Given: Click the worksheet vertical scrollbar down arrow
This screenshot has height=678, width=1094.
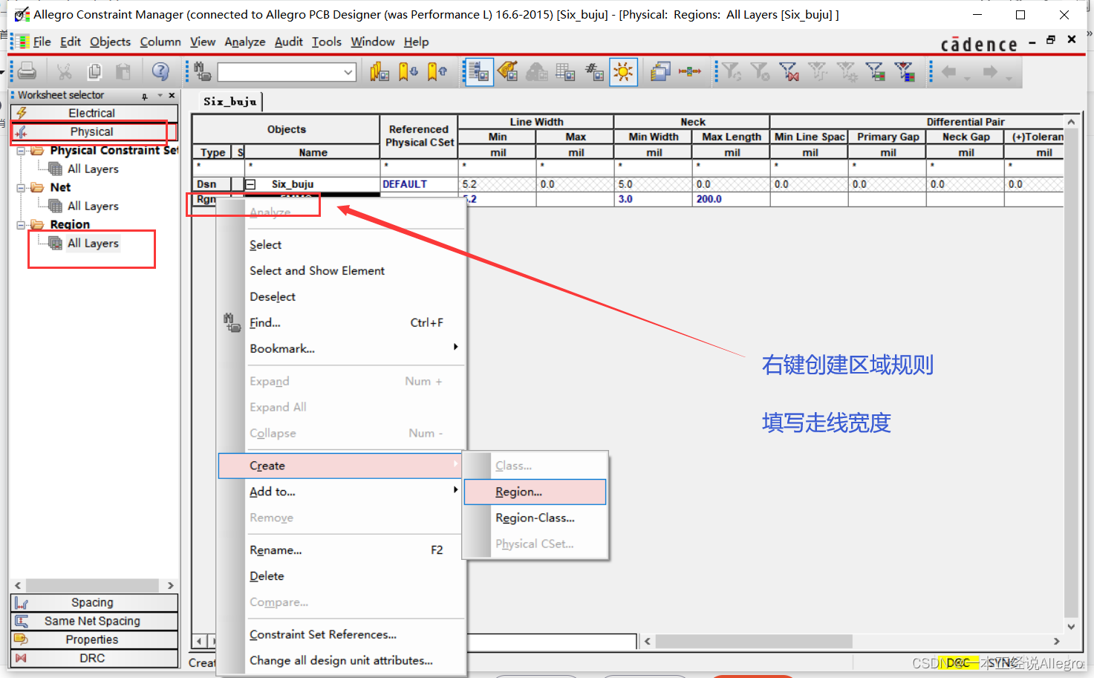Looking at the screenshot, I should [1071, 626].
